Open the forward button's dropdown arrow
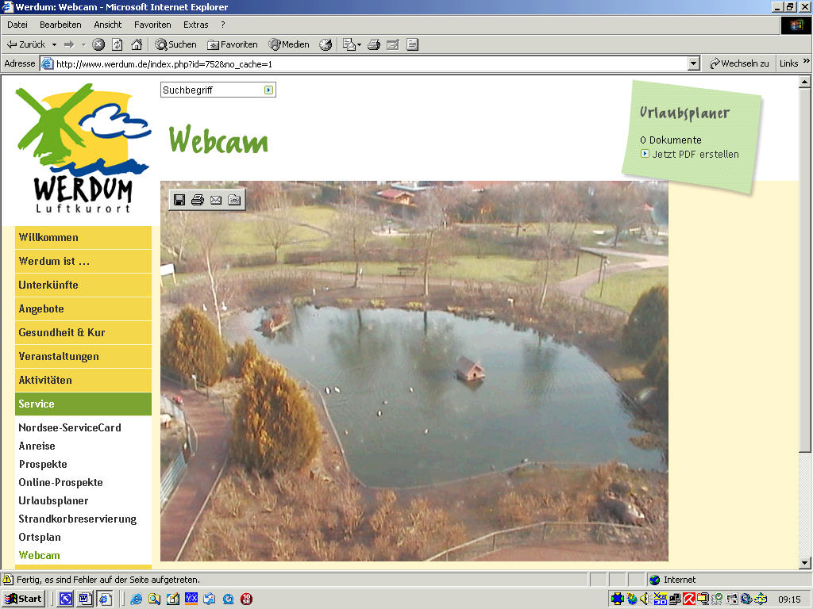This screenshot has height=609, width=813. coord(83,44)
